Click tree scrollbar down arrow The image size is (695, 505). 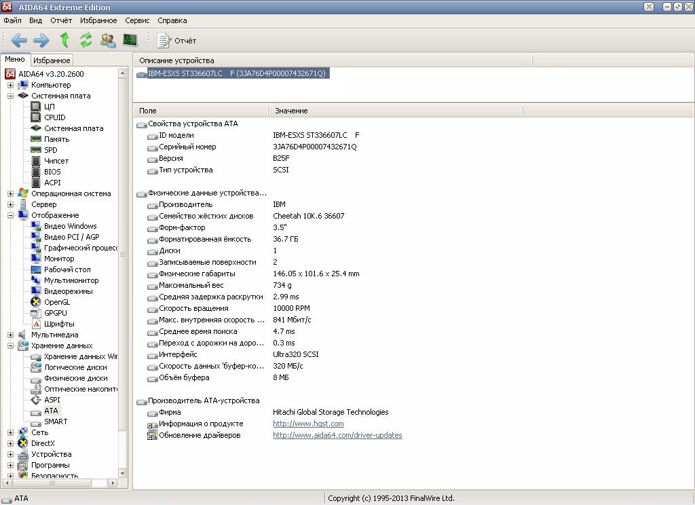pyautogui.click(x=123, y=473)
